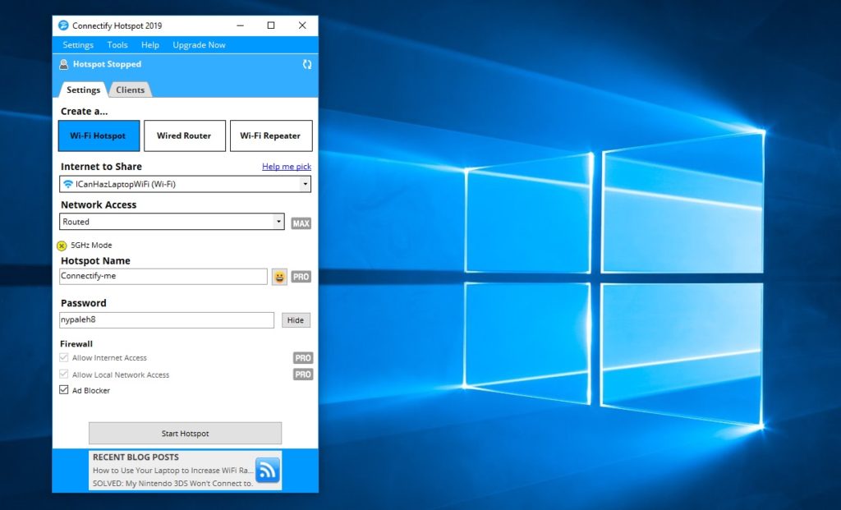Click into the Password text field

pyautogui.click(x=167, y=320)
